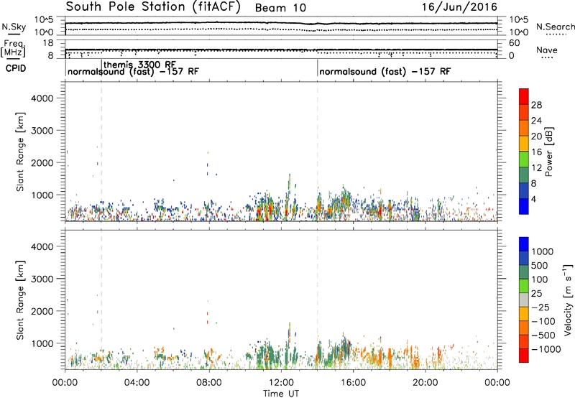Click the "12:00" time axis label
The image size is (575, 398).
281,383
